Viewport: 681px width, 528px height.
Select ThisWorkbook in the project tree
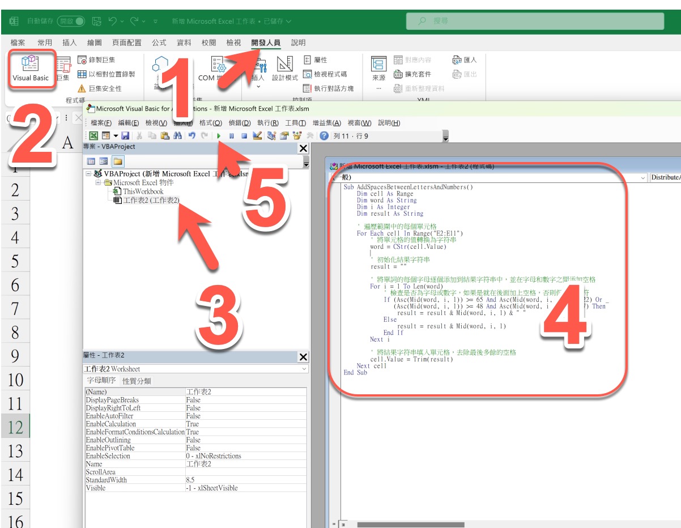(x=143, y=191)
